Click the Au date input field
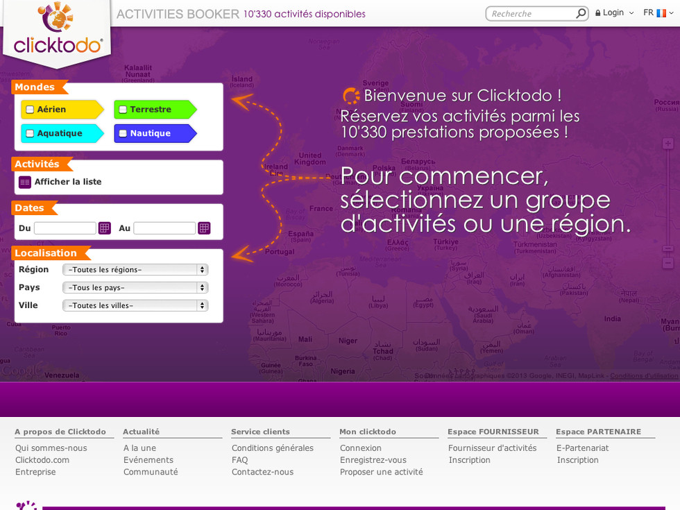 pos(164,228)
